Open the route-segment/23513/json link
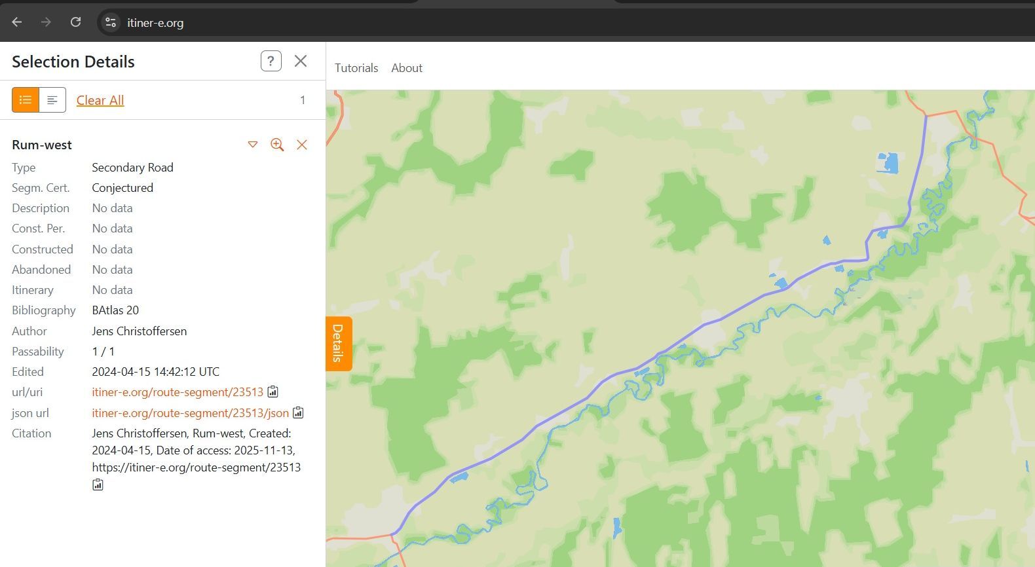Image resolution: width=1035 pixels, height=567 pixels. pyautogui.click(x=190, y=413)
